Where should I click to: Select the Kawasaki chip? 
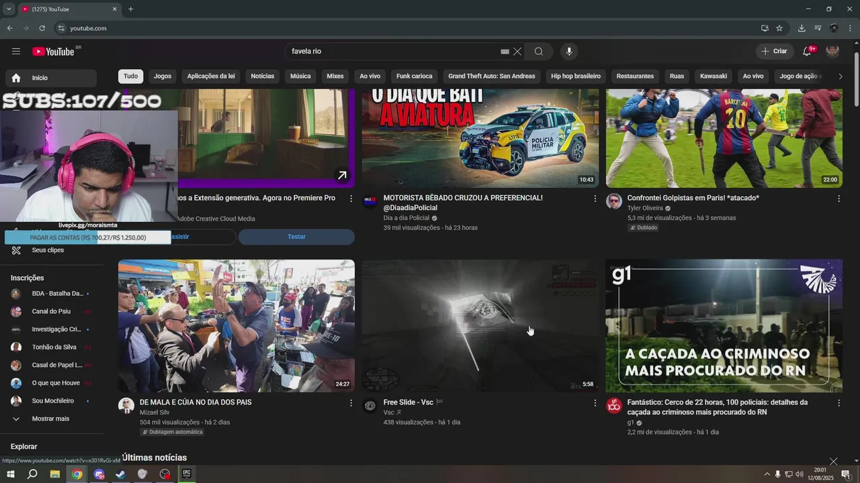(714, 76)
